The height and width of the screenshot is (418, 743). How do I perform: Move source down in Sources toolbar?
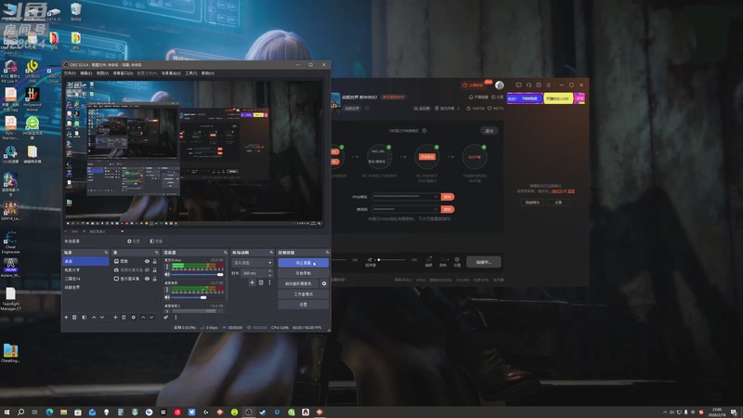pyautogui.click(x=151, y=317)
